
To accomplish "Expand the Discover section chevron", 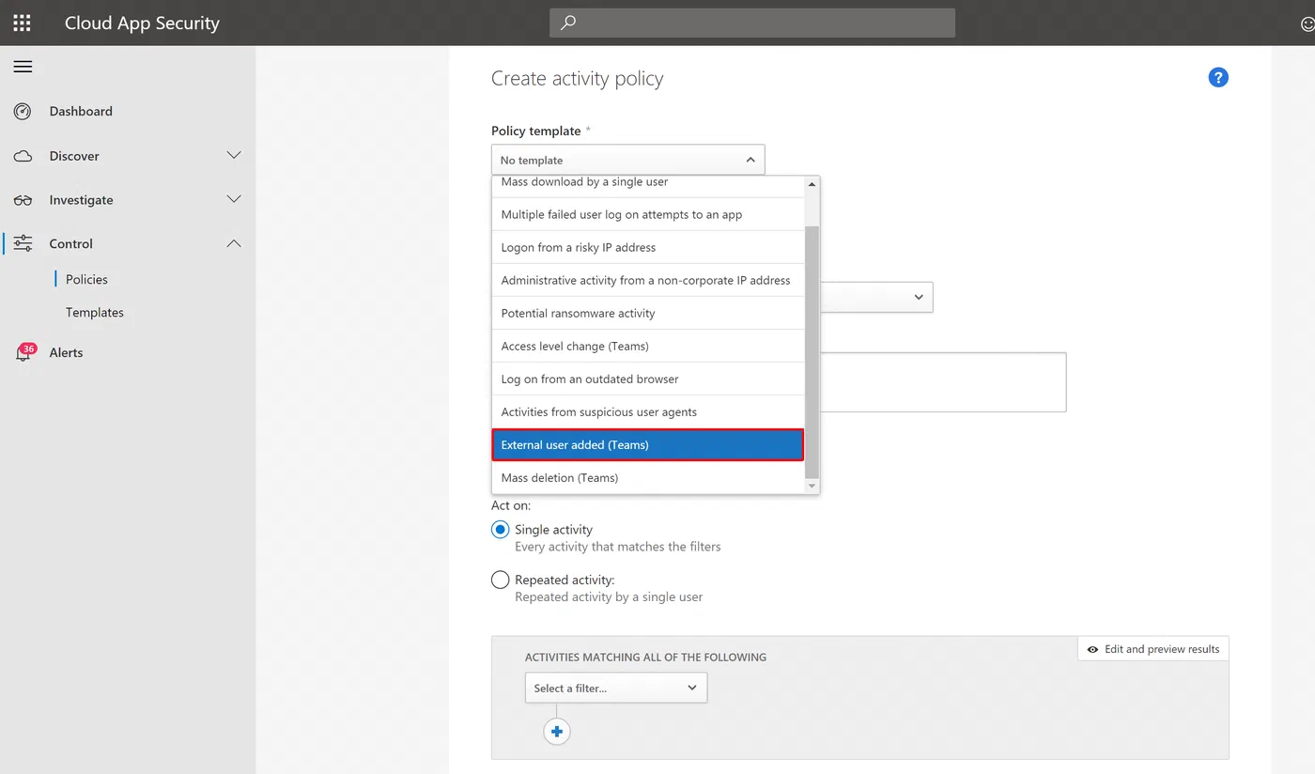I will [234, 155].
